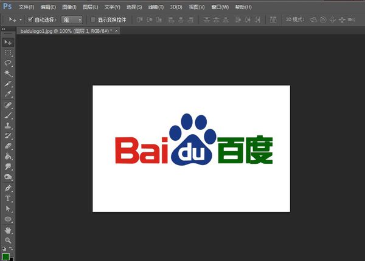Click 3D slide mode icon
This screenshot has width=365, height=261.
pos(342,20)
